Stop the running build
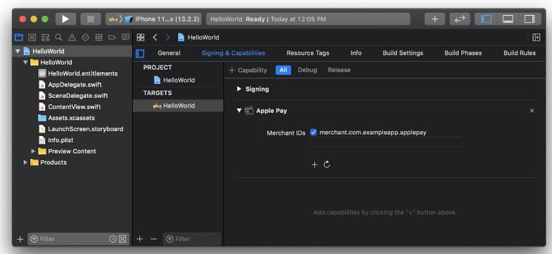The height and width of the screenshot is (254, 552). pyautogui.click(x=91, y=19)
